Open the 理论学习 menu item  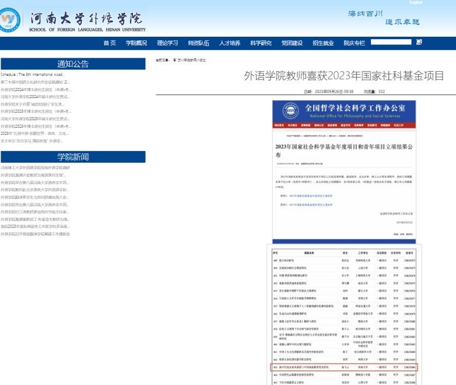pyautogui.click(x=167, y=43)
